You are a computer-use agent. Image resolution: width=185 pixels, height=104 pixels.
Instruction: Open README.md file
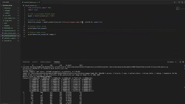pos(8,28)
